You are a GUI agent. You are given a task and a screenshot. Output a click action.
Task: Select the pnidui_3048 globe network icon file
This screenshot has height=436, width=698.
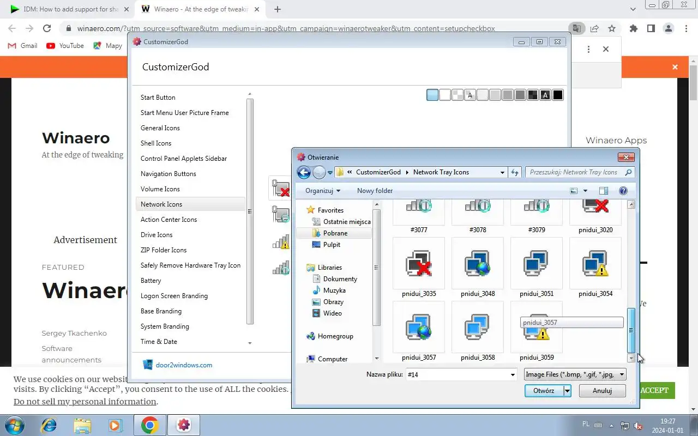478,268
